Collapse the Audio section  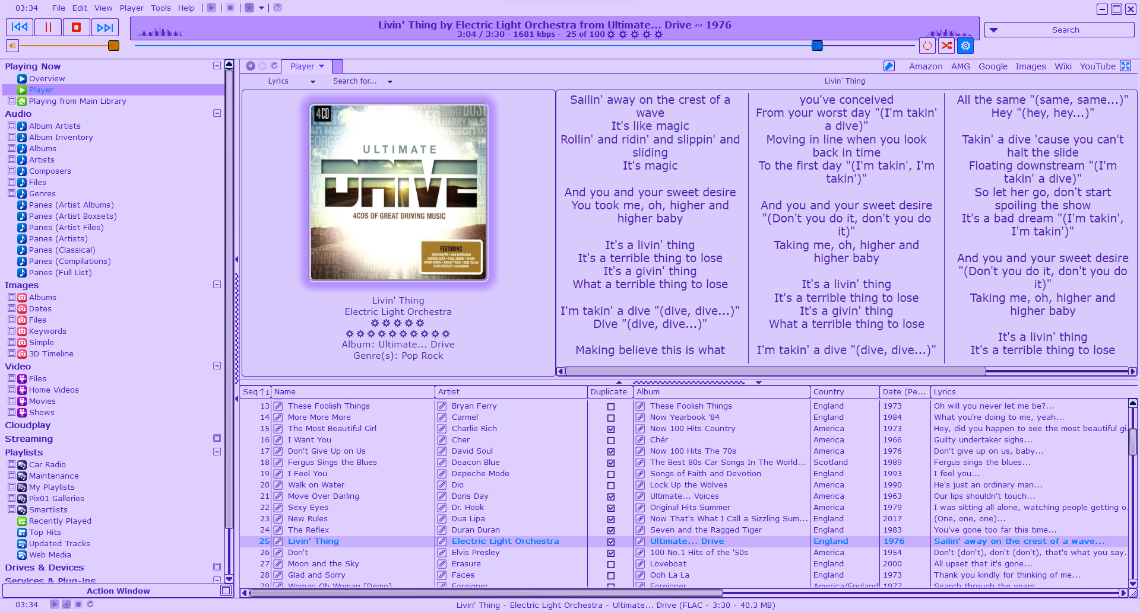click(x=217, y=113)
